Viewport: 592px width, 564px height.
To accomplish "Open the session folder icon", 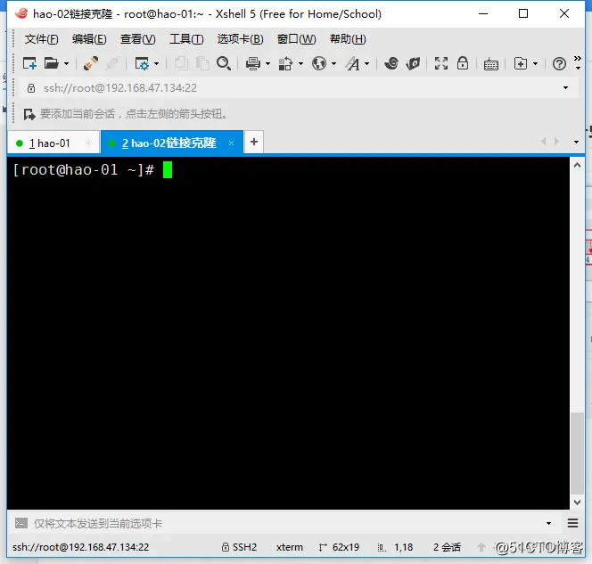I will [x=52, y=63].
